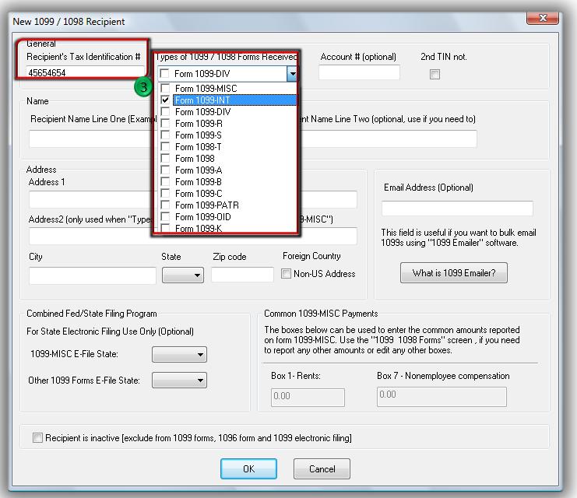Toggle the 2nd TIN not. checkbox

coord(435,74)
